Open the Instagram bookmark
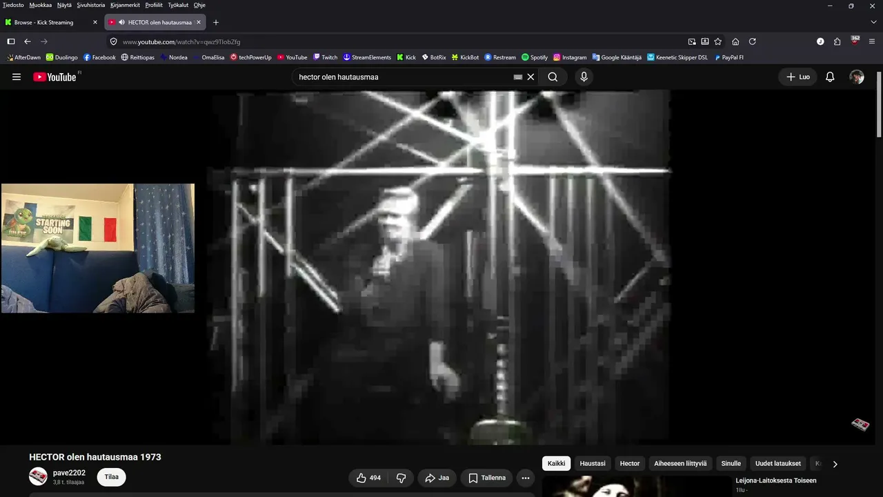Viewport: 883px width, 497px height. [x=570, y=57]
